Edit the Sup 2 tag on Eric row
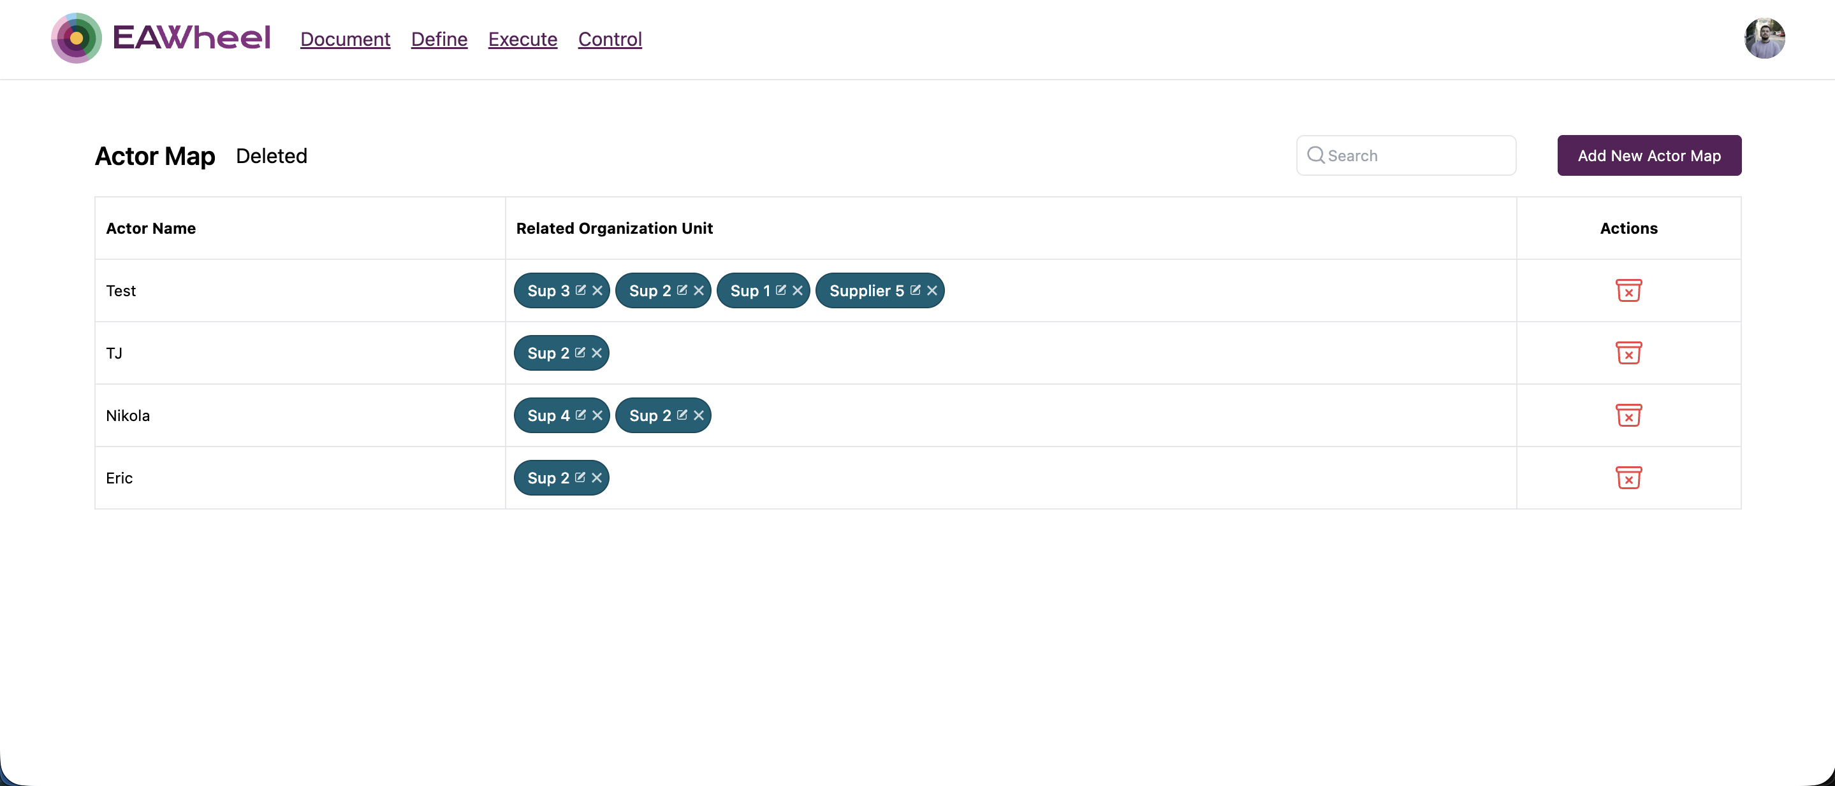This screenshot has height=786, width=1835. (581, 477)
